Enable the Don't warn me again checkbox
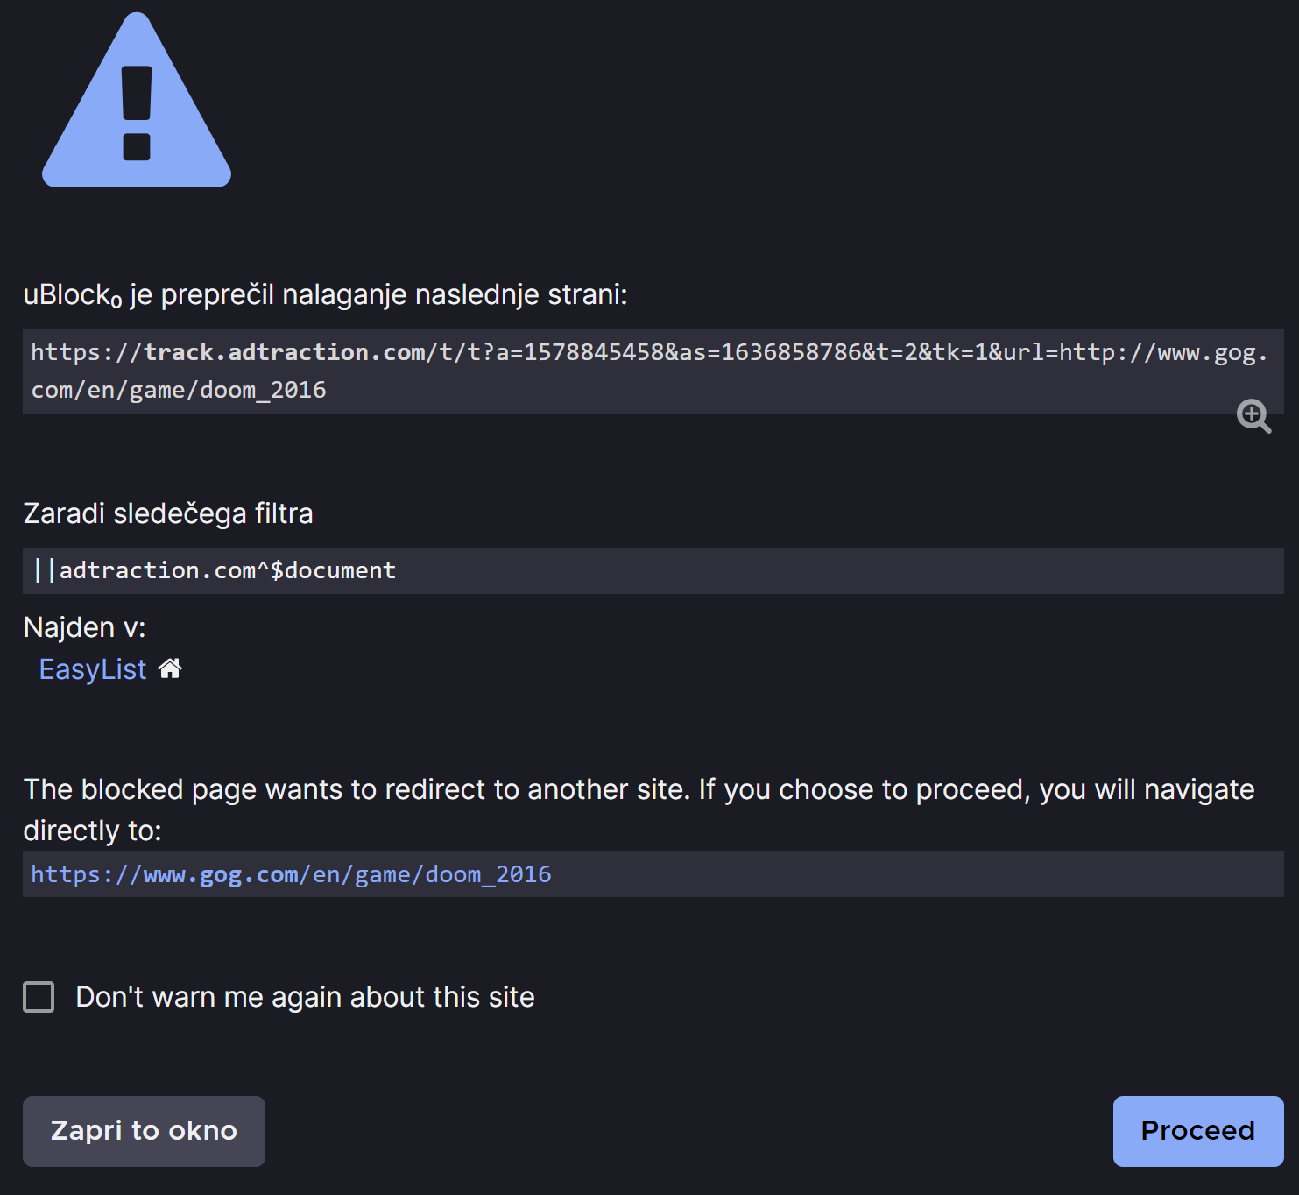Viewport: 1299px width, 1195px height. [39, 997]
